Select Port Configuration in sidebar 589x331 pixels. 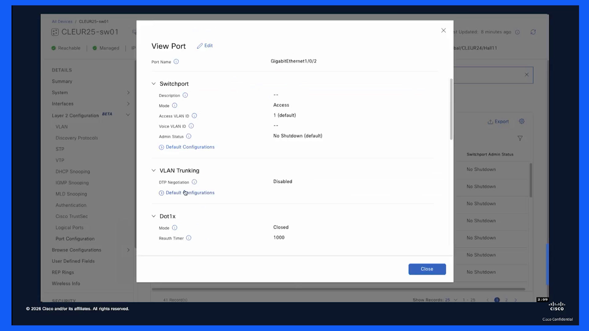75,239
